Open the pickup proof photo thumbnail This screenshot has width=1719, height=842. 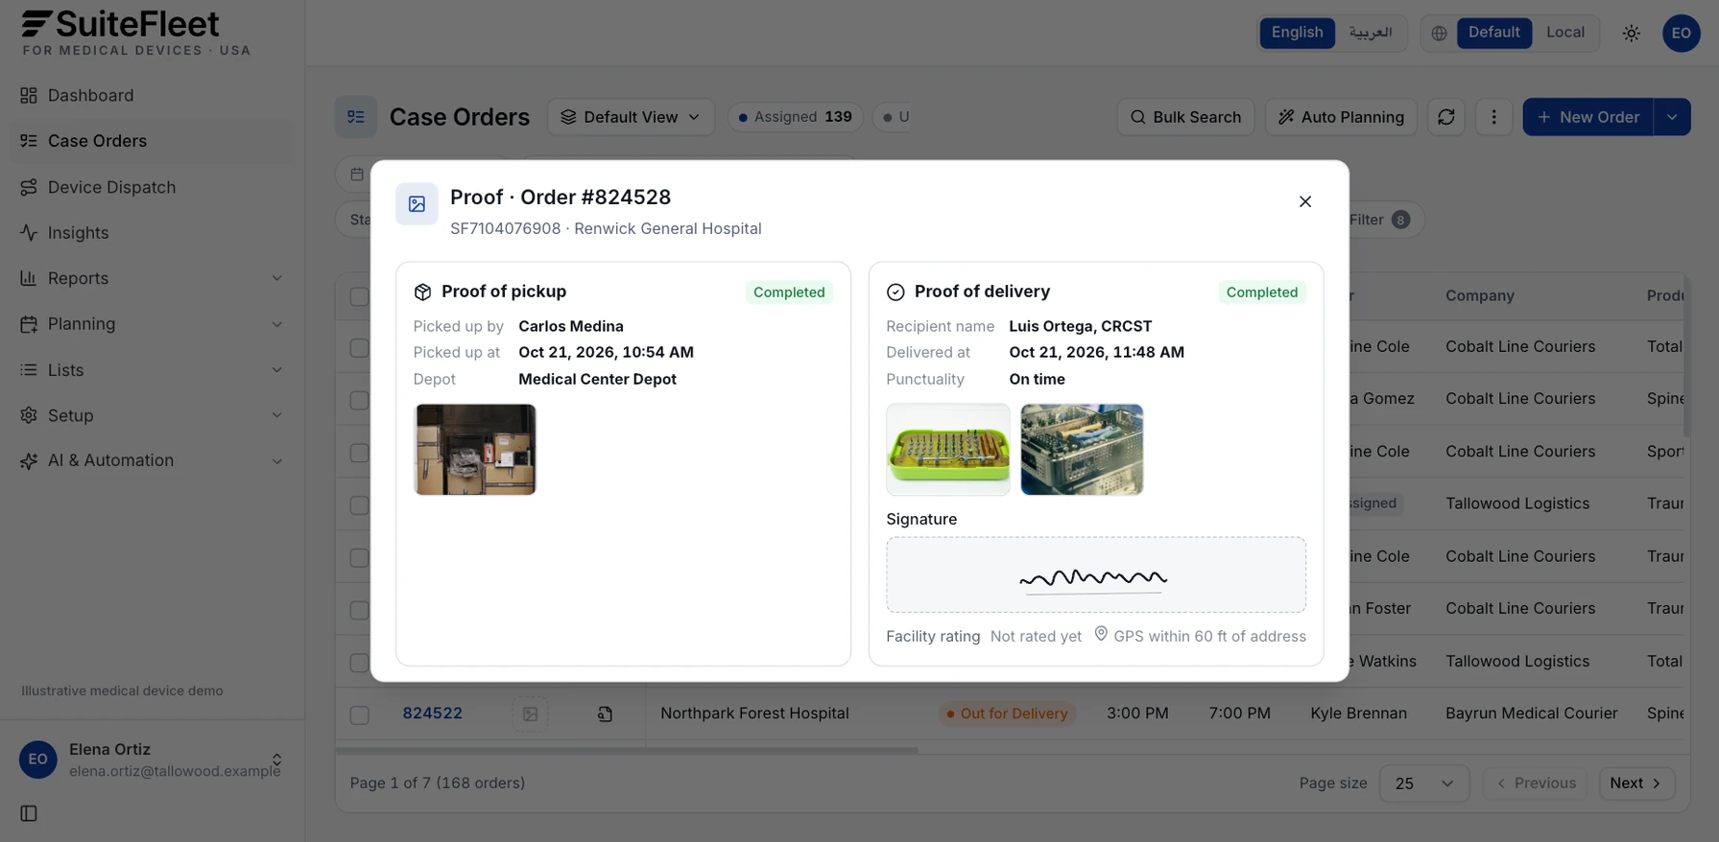click(x=475, y=450)
